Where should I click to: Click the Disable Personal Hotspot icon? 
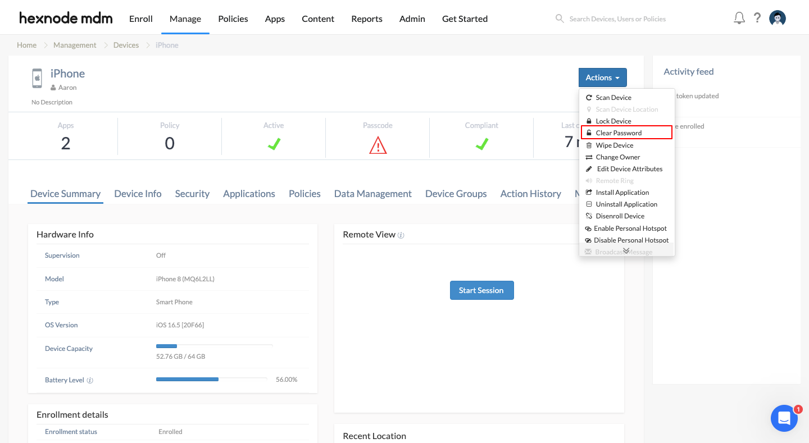(588, 240)
